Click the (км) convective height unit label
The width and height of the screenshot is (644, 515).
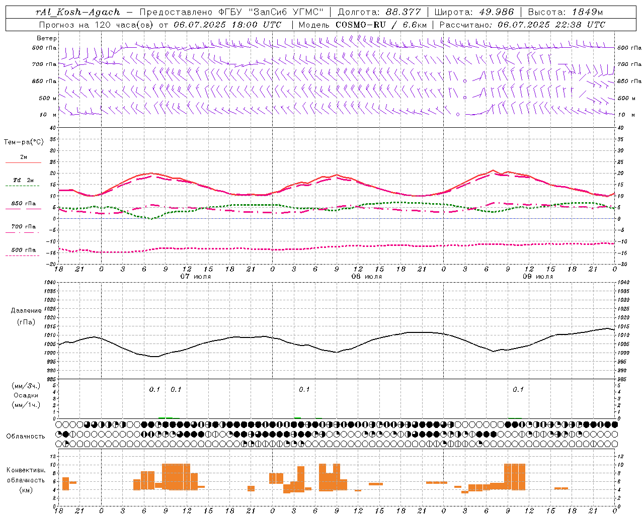tap(26, 490)
